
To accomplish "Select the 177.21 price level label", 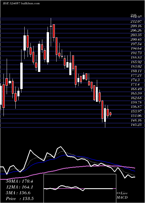I will pyautogui.click(x=136, y=75).
